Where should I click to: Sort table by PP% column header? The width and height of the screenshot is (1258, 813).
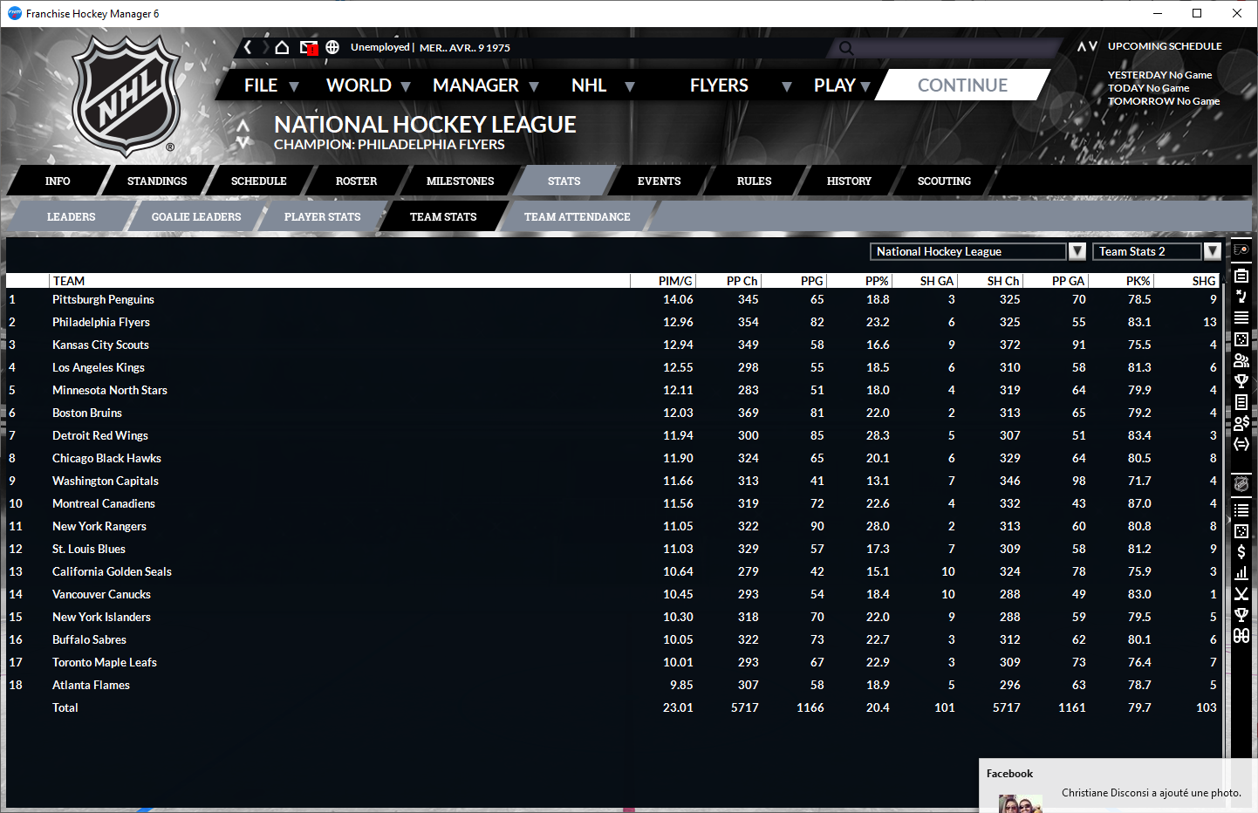[877, 281]
